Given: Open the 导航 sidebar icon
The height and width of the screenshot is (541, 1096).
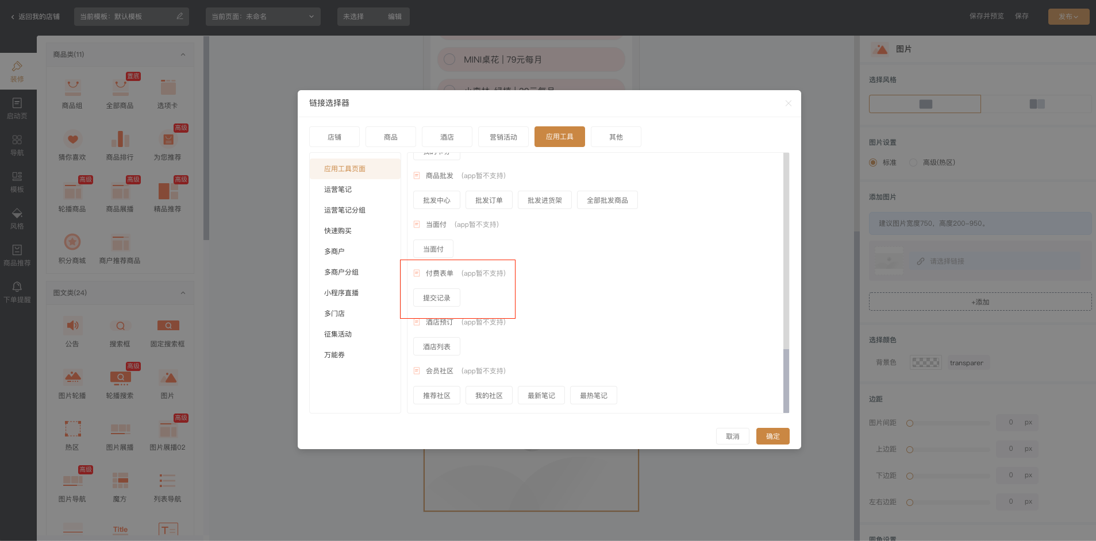Looking at the screenshot, I should tap(17, 140).
